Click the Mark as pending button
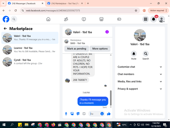Screen dimensions: 170x128 tap(76, 48)
